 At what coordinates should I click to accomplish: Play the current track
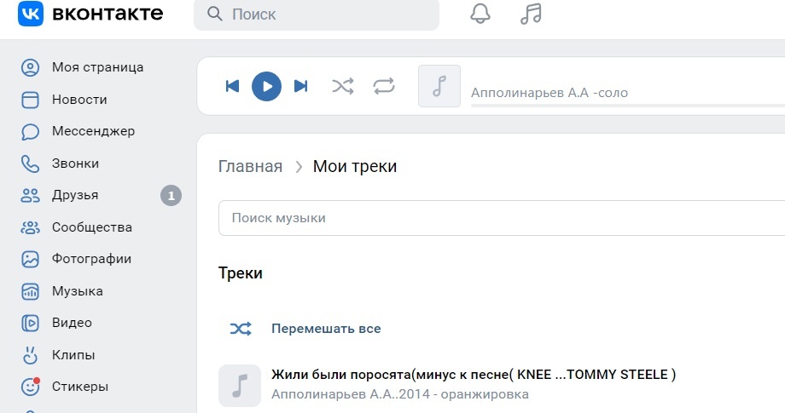tap(266, 86)
